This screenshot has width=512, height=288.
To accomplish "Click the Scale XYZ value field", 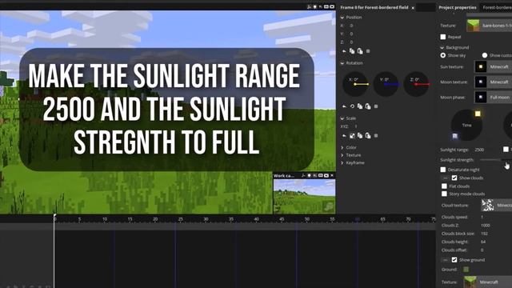I will (356, 126).
